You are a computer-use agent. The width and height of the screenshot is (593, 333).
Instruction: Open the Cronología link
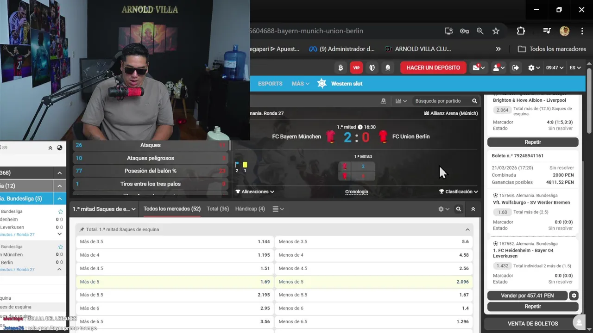357,191
